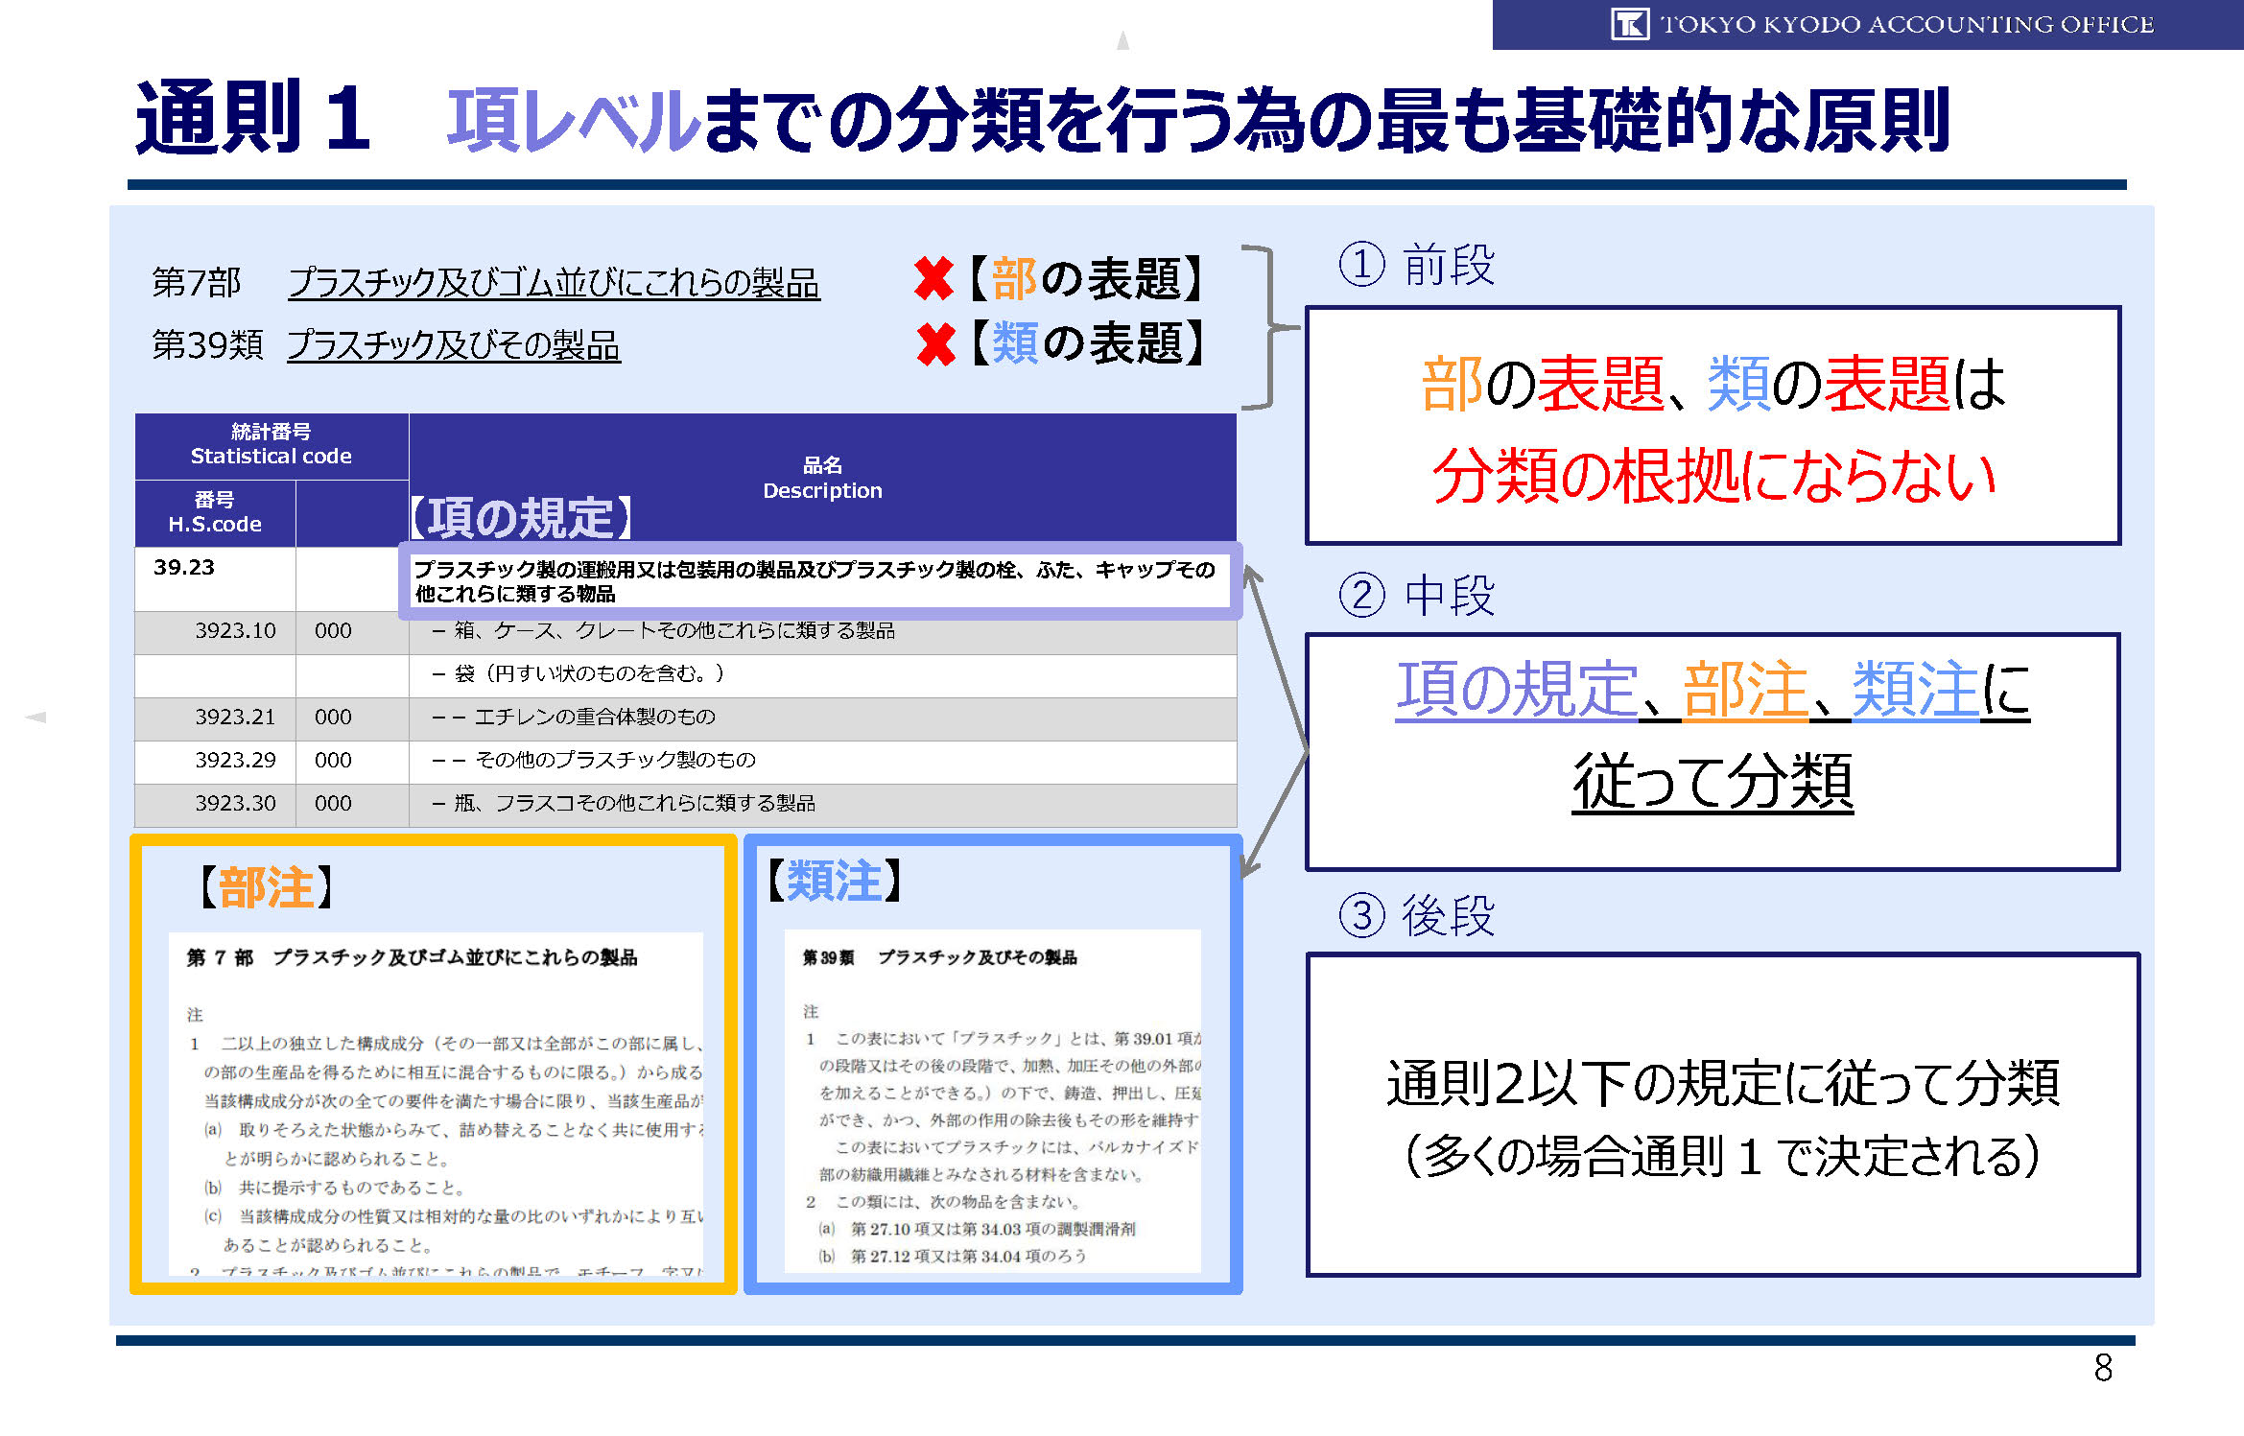This screenshot has width=2244, height=1436.
Task: Click the page number 8
Action: point(2102,1368)
